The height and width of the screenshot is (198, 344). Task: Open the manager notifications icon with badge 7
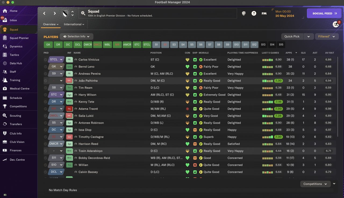(336, 24)
